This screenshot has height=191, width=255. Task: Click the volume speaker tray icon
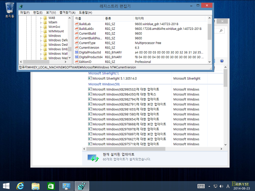pyautogui.click(x=221, y=186)
